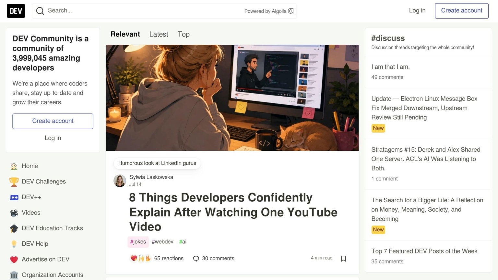Bookmark the YouTube video article
The width and height of the screenshot is (498, 280).
(x=343, y=258)
